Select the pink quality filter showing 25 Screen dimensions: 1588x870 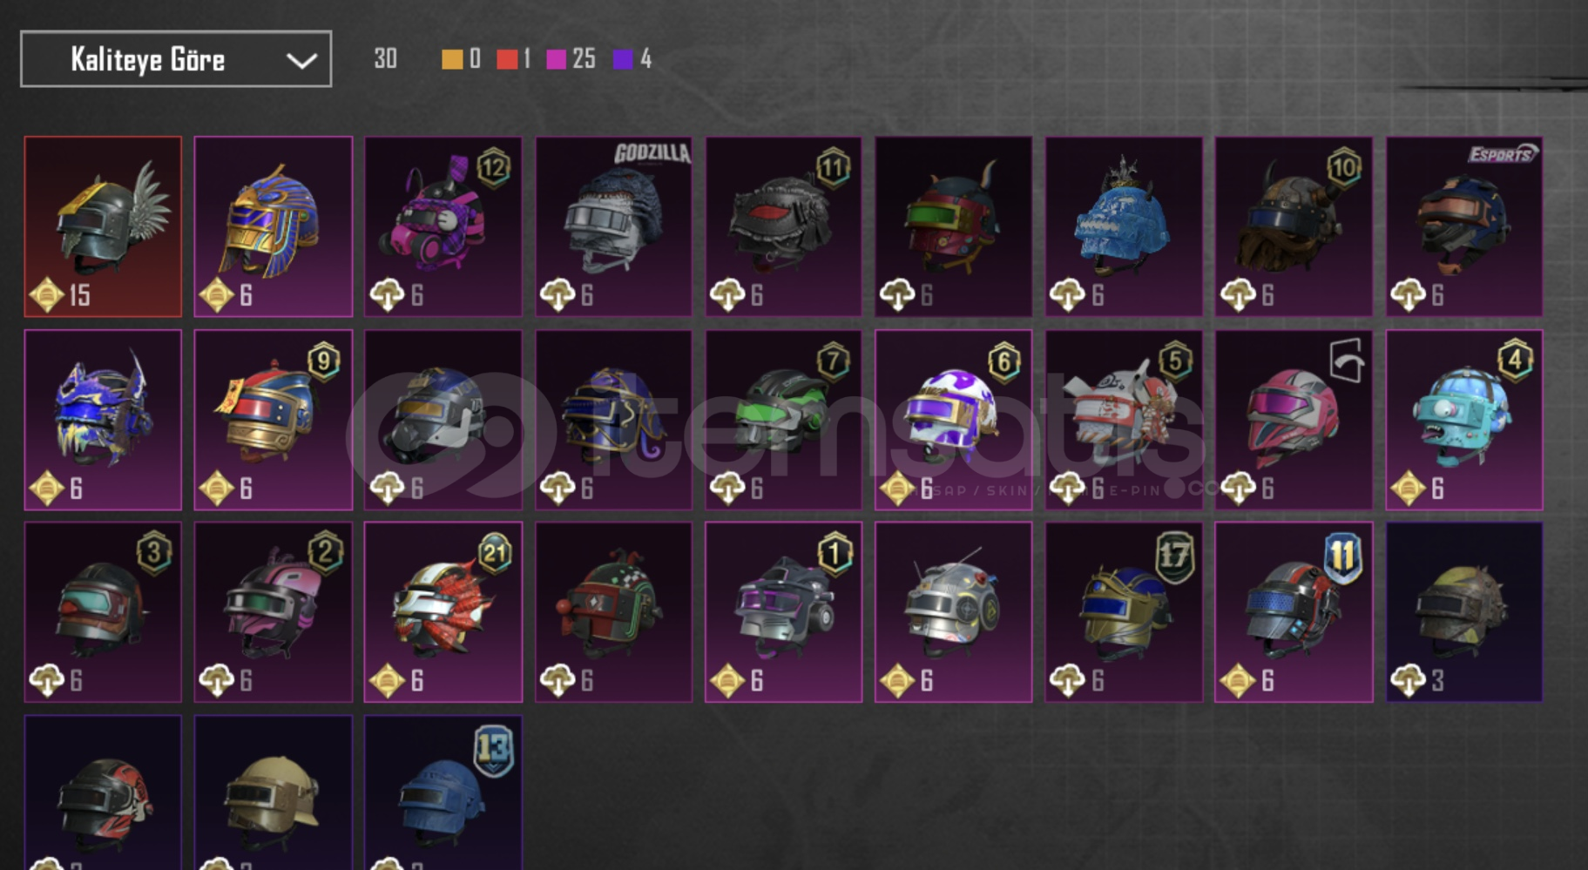[x=571, y=59]
